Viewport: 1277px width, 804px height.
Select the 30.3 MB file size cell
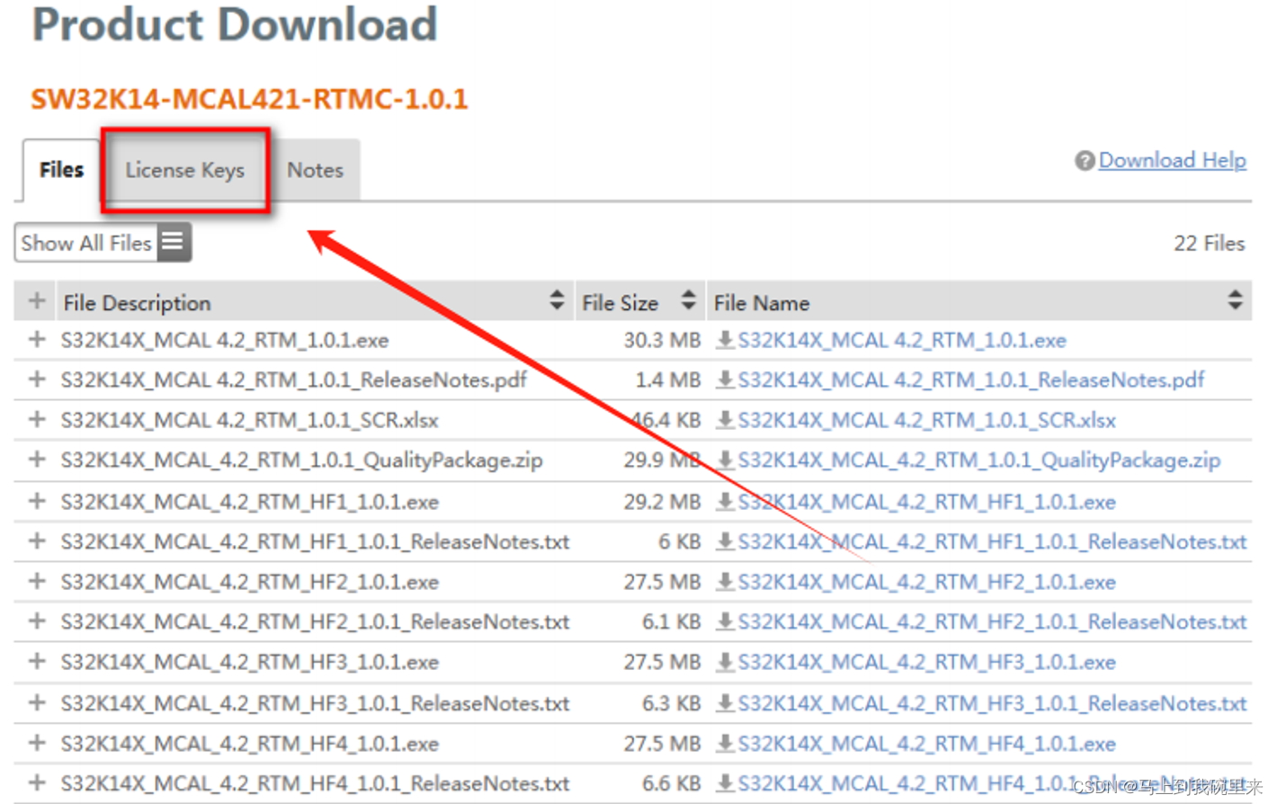pos(662,340)
